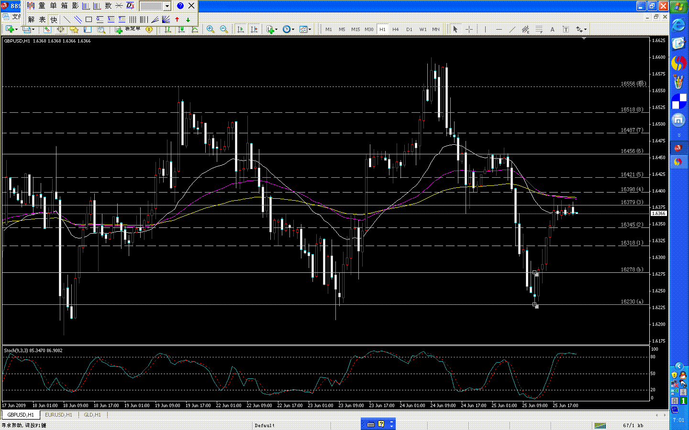Open the blue help question icon
The image size is (689, 430).
click(180, 6)
